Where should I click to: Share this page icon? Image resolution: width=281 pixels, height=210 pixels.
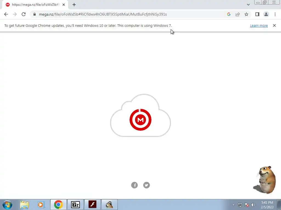tap(238, 14)
